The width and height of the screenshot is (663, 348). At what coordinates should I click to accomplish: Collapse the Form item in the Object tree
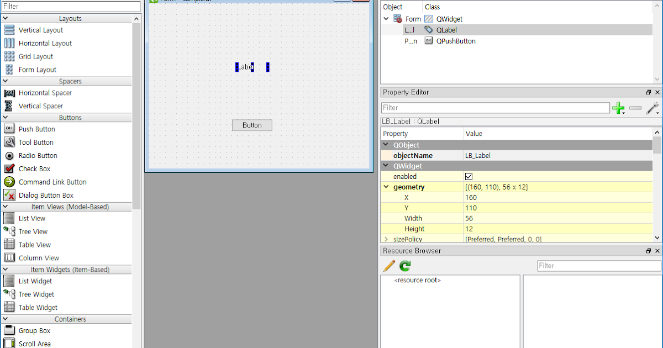coord(386,18)
